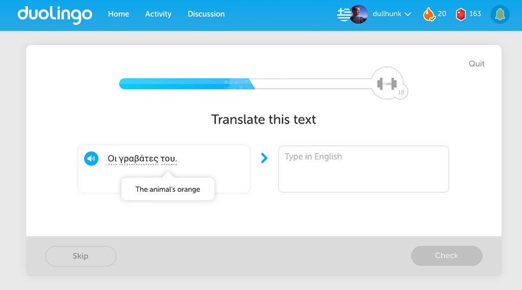The image size is (522, 290).
Task: Click the blue lesson progress bar
Action: [x=184, y=84]
